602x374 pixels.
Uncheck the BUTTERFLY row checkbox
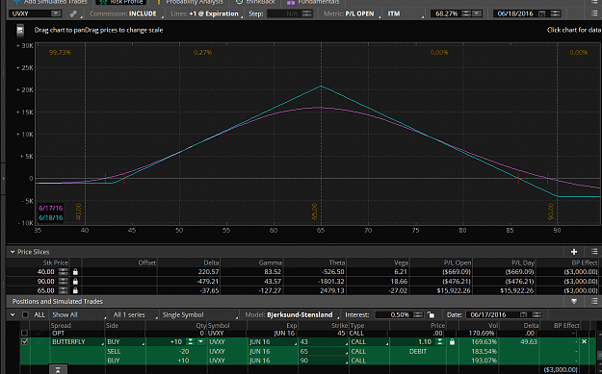pyautogui.click(x=24, y=341)
